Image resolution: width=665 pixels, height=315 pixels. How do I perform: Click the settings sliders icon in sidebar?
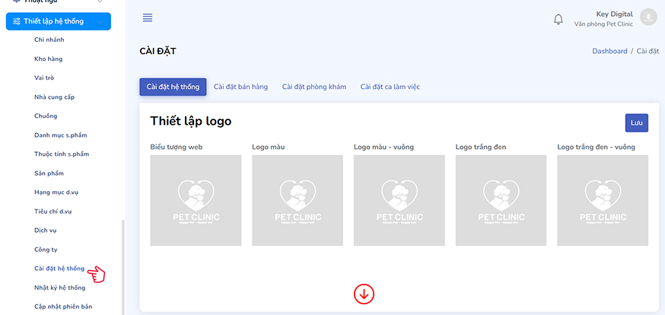pos(17,21)
